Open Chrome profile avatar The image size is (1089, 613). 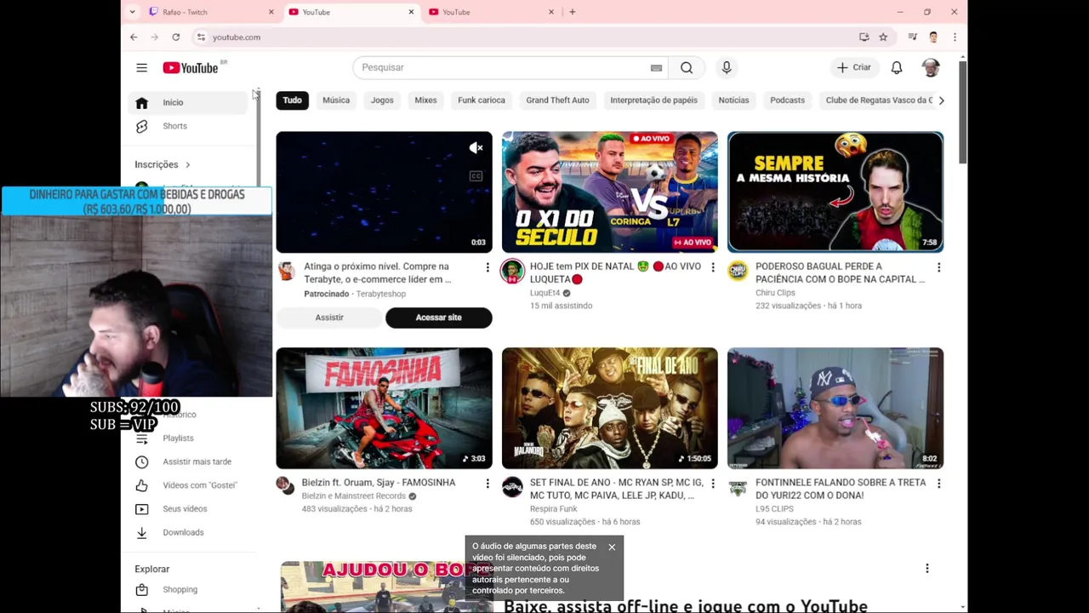coord(933,37)
